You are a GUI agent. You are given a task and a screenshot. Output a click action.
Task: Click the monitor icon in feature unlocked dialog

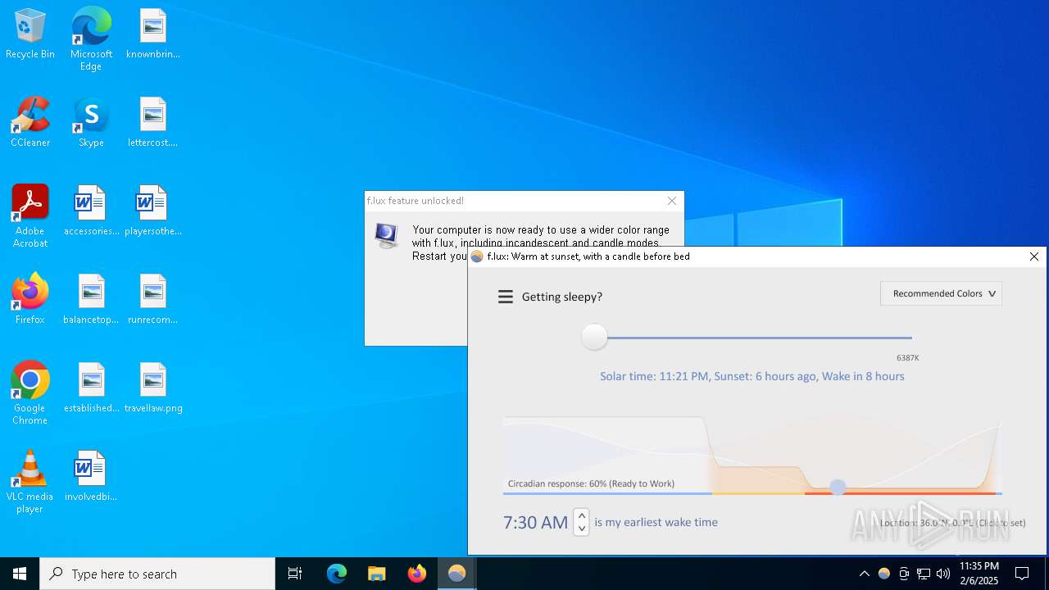click(x=386, y=236)
